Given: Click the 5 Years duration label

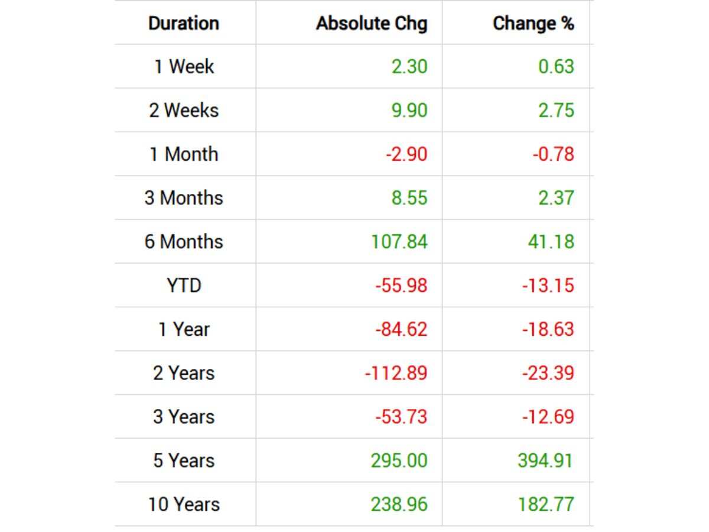Looking at the screenshot, I should [x=184, y=460].
